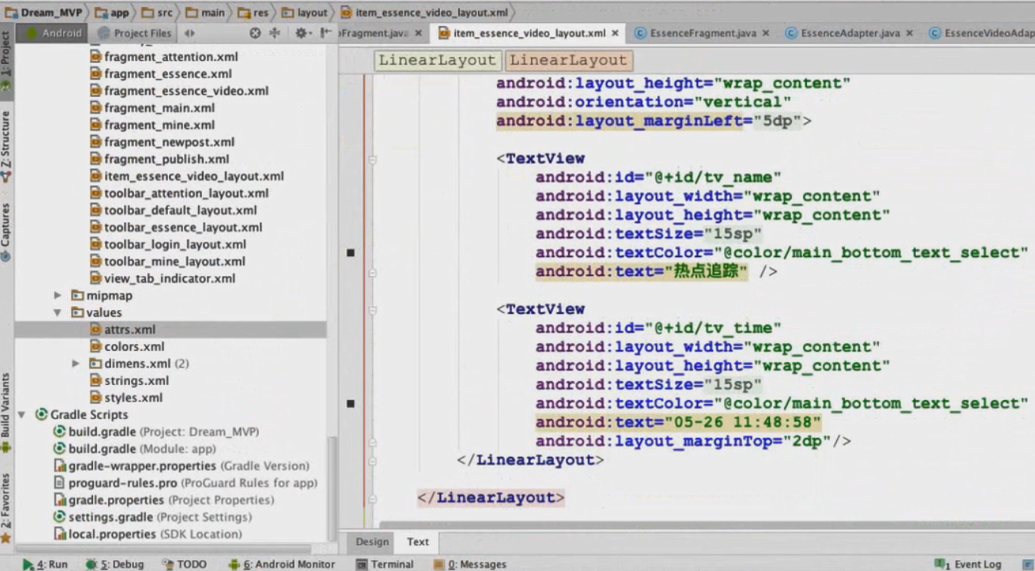Open the Run tool window

pyautogui.click(x=45, y=564)
